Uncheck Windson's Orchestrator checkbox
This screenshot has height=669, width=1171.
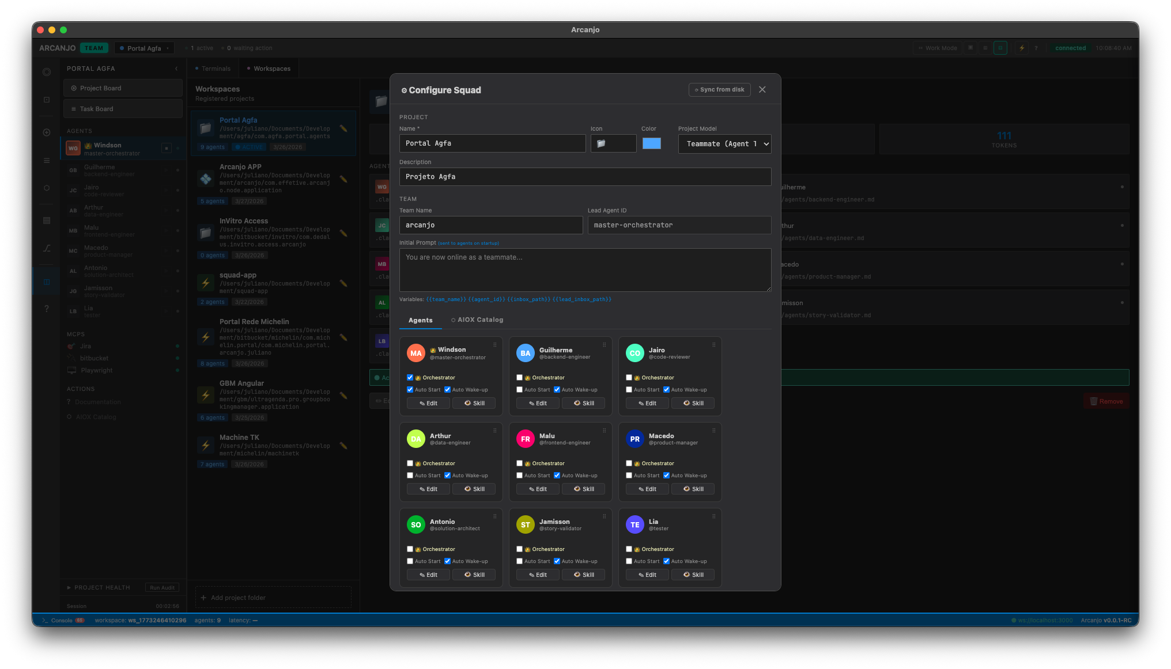[x=410, y=378]
